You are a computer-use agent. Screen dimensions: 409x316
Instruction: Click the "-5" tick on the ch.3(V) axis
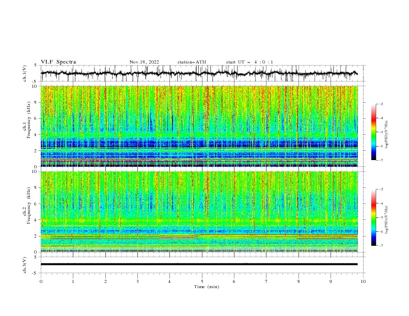click(35, 273)
